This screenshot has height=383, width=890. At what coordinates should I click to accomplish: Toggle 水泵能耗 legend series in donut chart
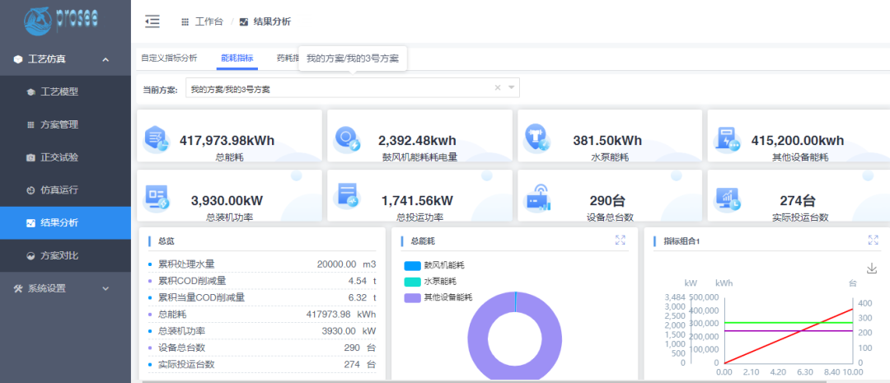434,282
